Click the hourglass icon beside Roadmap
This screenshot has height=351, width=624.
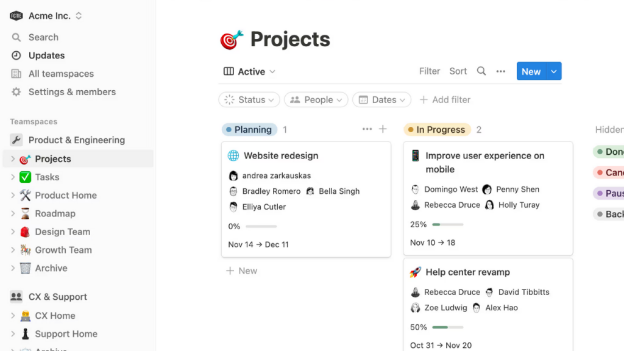[25, 214]
